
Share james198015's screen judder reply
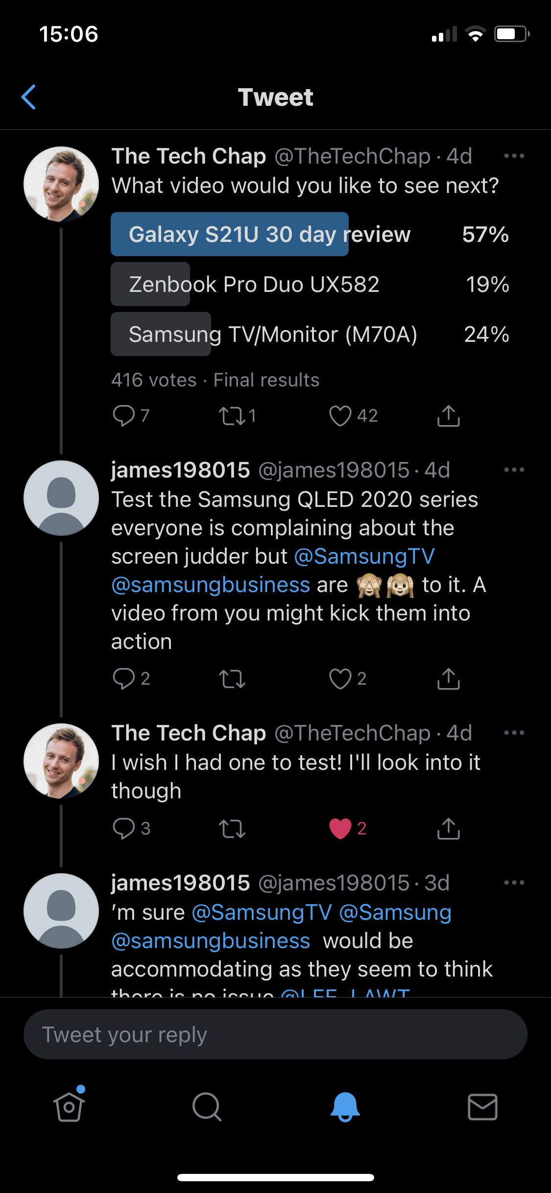448,679
